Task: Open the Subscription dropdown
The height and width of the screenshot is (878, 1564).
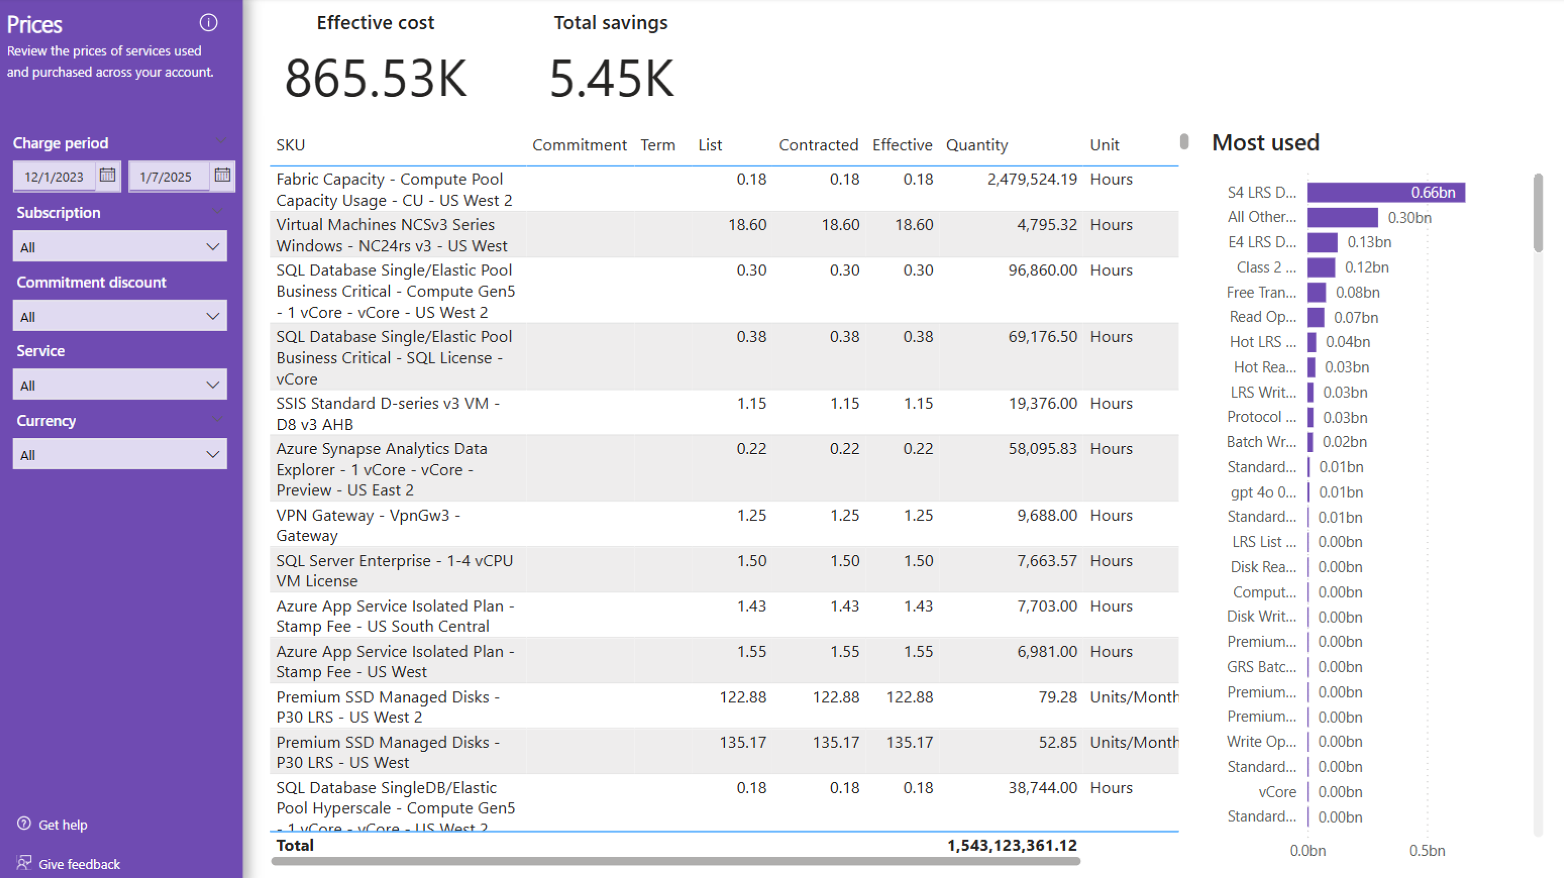Action: (119, 246)
